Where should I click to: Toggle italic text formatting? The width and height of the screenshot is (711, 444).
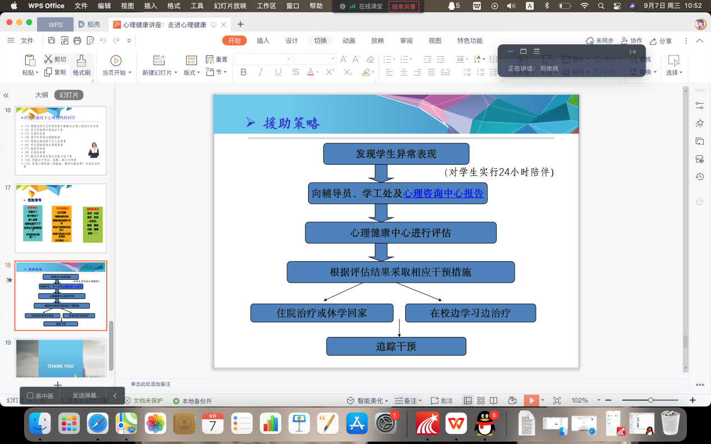(x=260, y=72)
